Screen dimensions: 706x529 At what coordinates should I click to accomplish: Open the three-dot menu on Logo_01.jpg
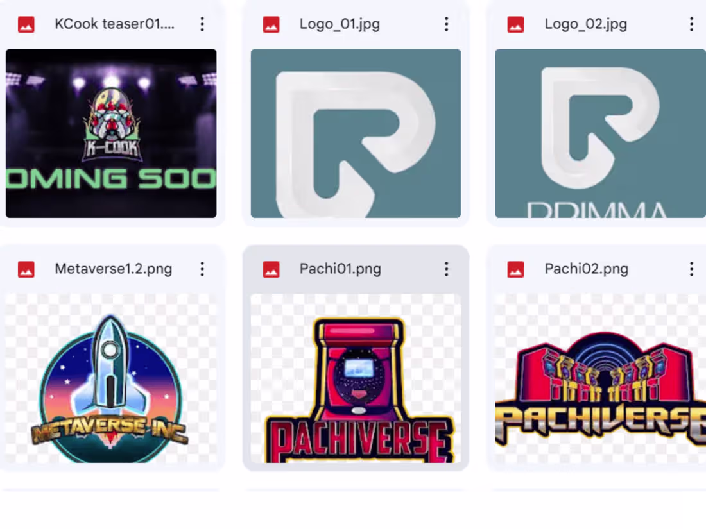click(446, 24)
